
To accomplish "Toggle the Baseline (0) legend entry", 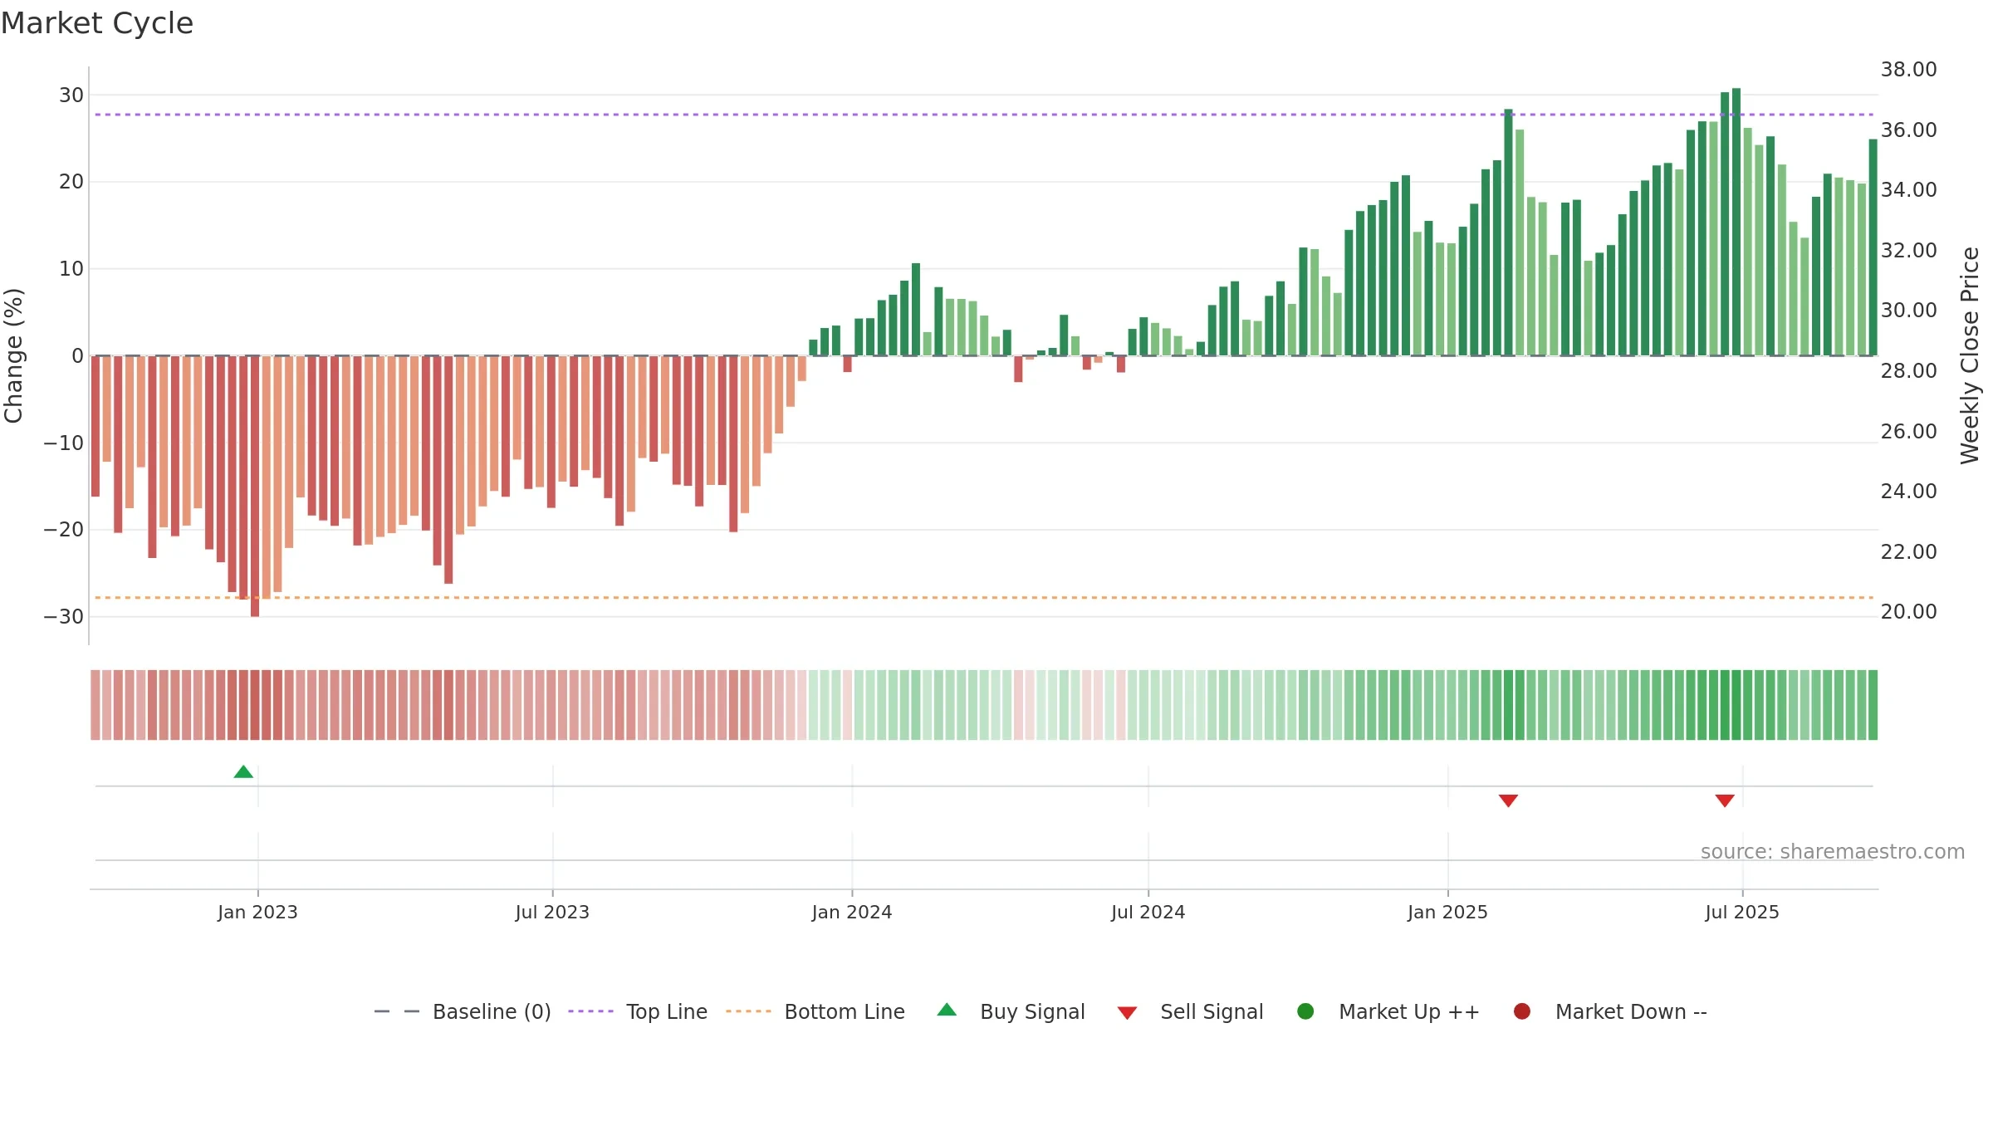I will point(463,1011).
